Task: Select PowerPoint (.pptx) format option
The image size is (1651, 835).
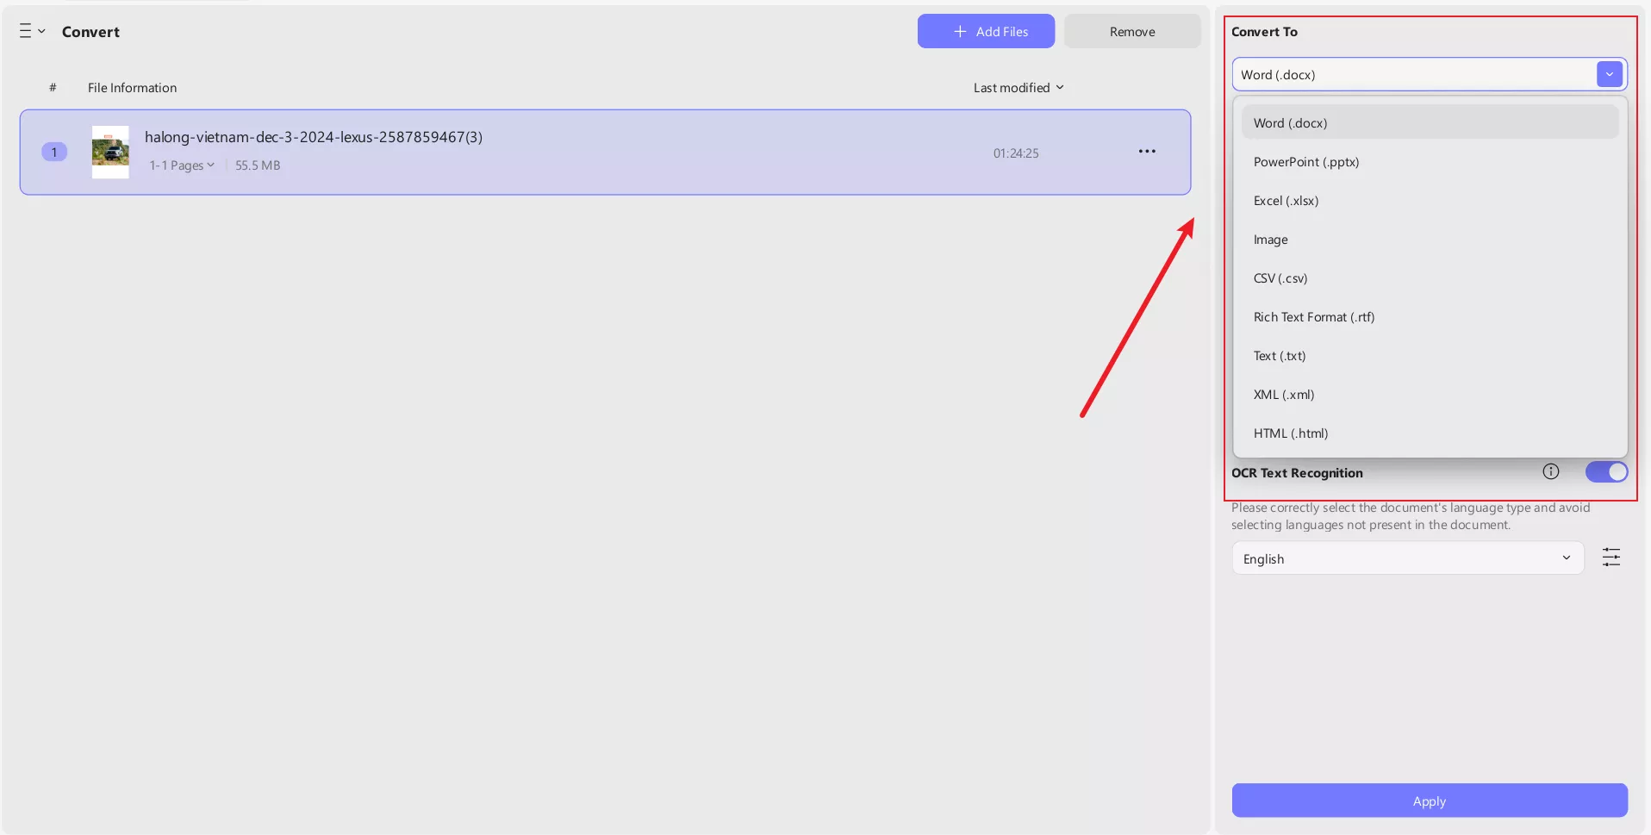Action: click(1305, 162)
